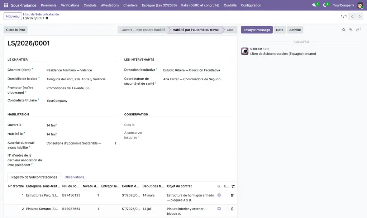Switch to the Observations tab

click(75, 177)
